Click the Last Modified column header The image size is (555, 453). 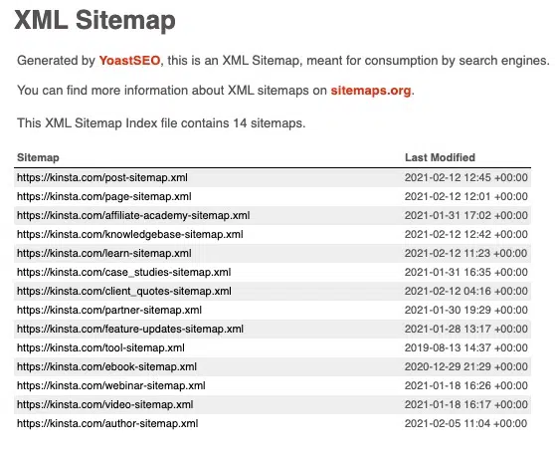pos(440,157)
